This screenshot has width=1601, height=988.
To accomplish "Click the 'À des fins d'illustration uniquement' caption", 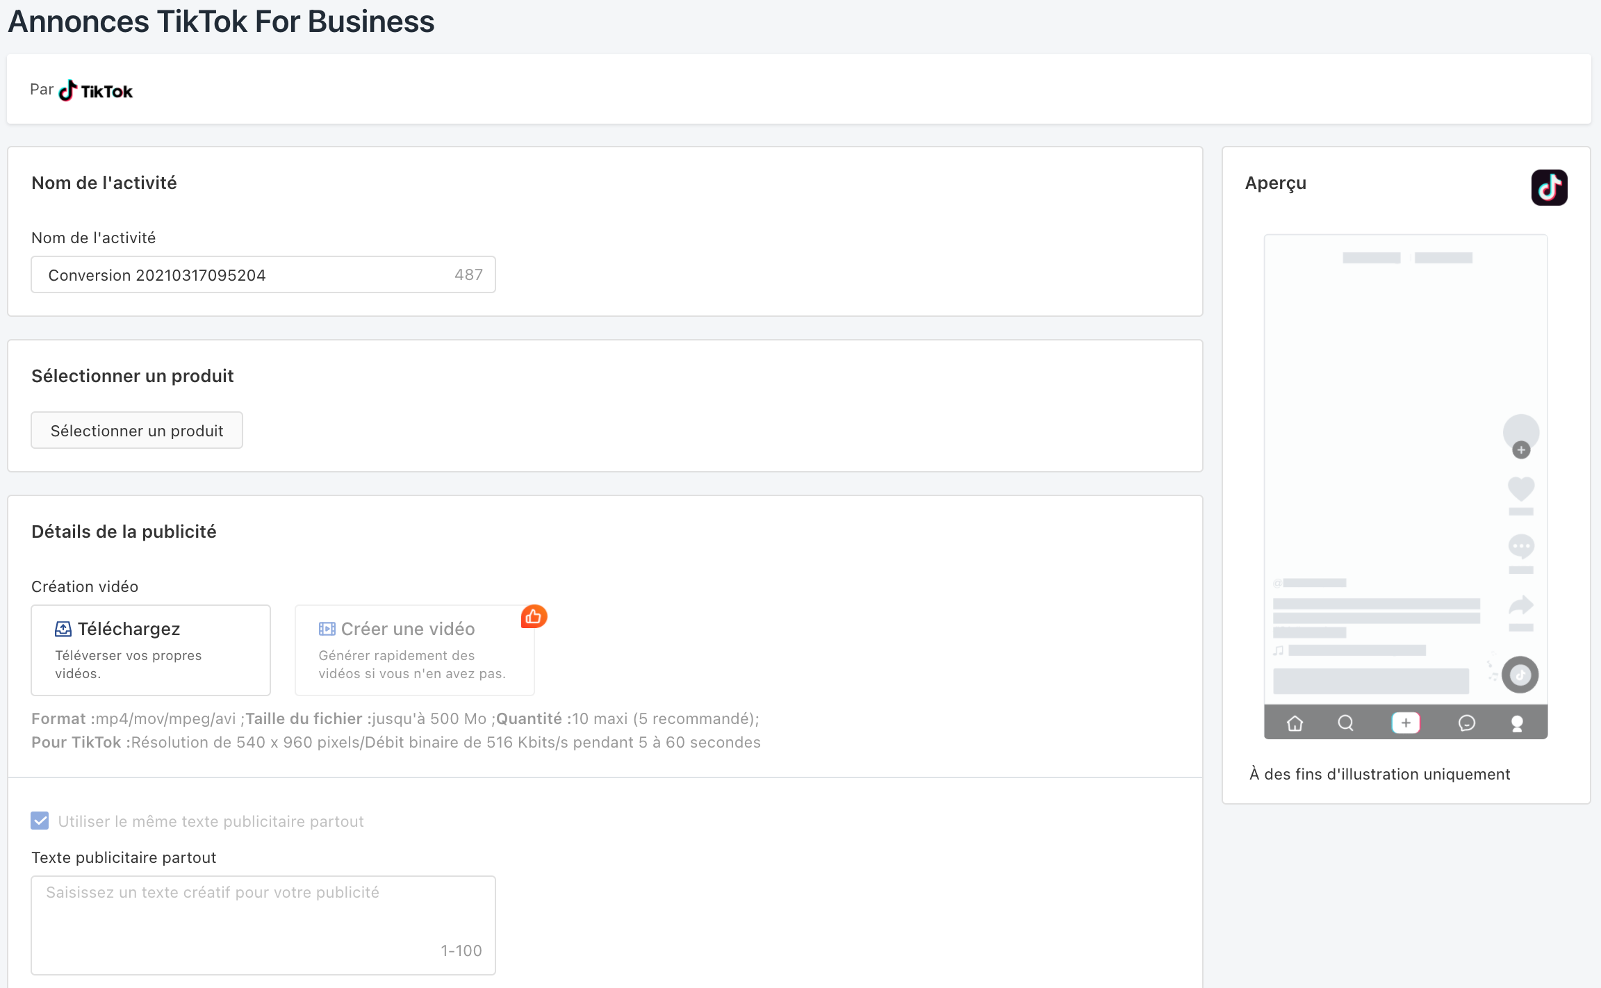I will point(1379,774).
